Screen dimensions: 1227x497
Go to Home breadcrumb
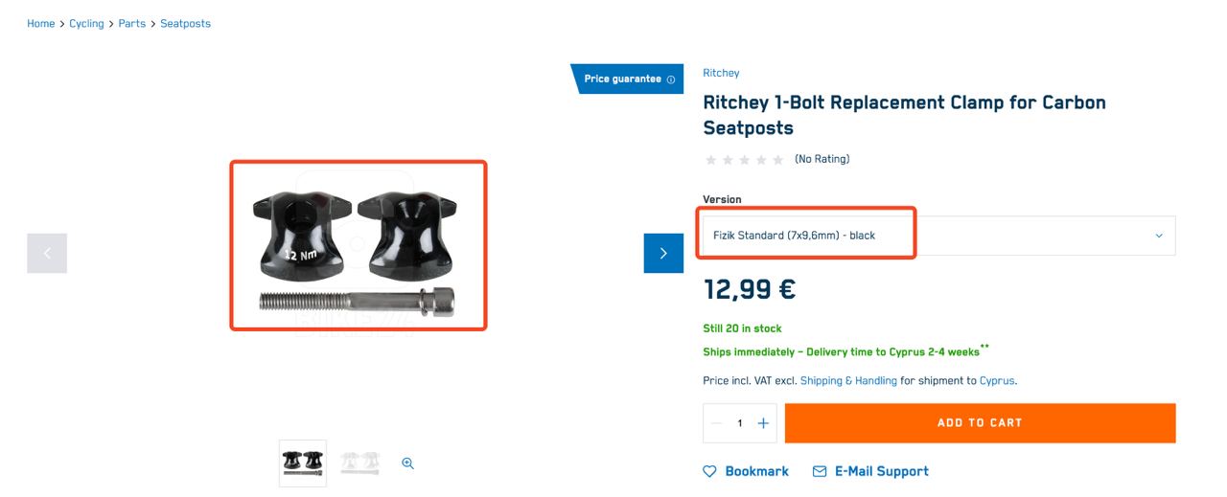coord(41,24)
